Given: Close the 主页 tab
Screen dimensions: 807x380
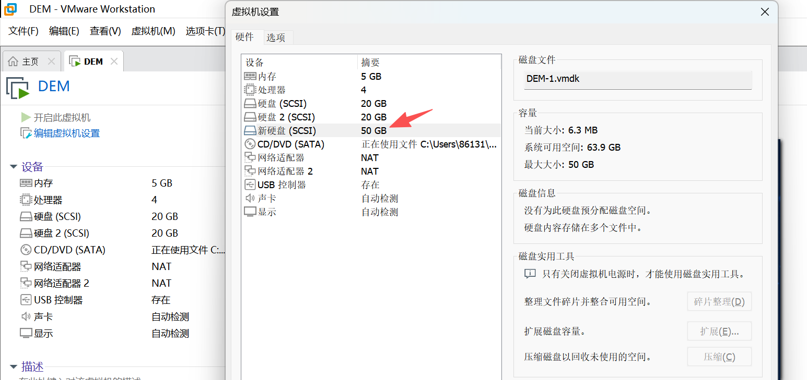Looking at the screenshot, I should point(51,62).
